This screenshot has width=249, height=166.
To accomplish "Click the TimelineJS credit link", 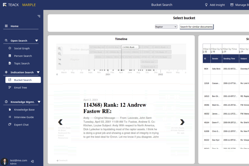I will [x=62, y=160].
